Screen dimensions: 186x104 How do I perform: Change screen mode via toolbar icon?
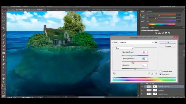(x=3, y=96)
